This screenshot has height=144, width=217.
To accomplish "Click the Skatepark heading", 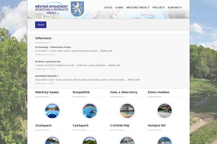I will coord(43,125).
